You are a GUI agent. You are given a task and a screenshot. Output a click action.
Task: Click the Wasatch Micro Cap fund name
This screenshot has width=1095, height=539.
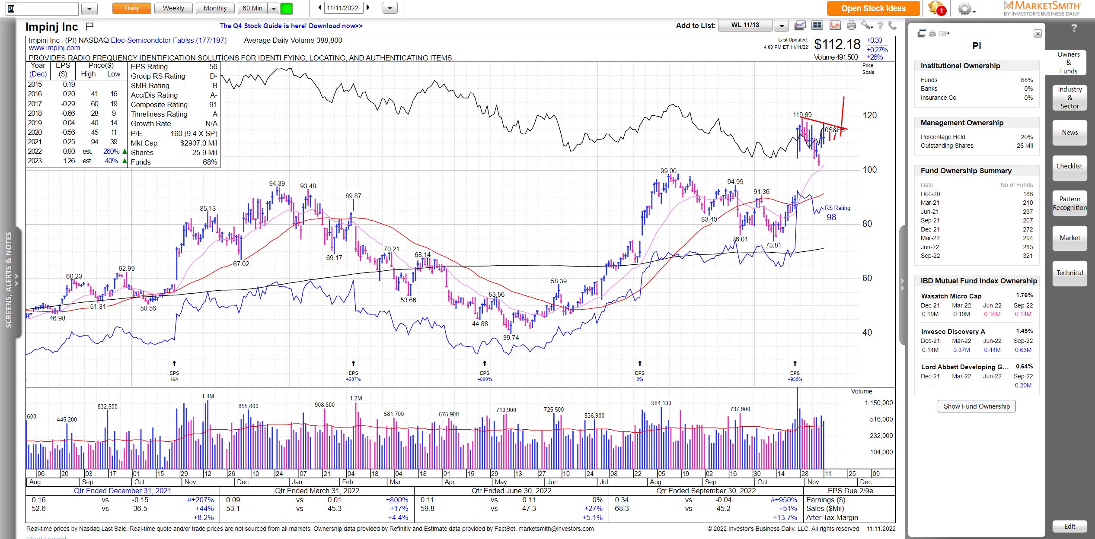pyautogui.click(x=951, y=296)
